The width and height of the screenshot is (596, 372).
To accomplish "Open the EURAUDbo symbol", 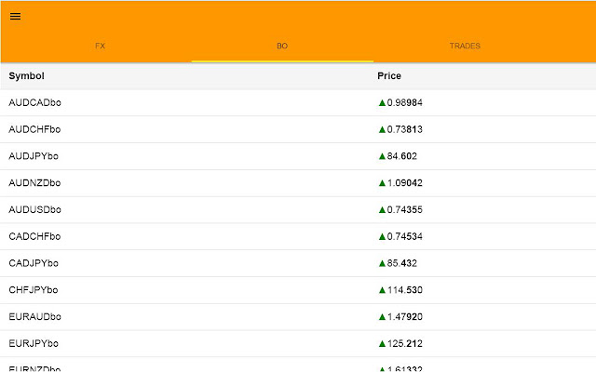I will pyautogui.click(x=34, y=317).
